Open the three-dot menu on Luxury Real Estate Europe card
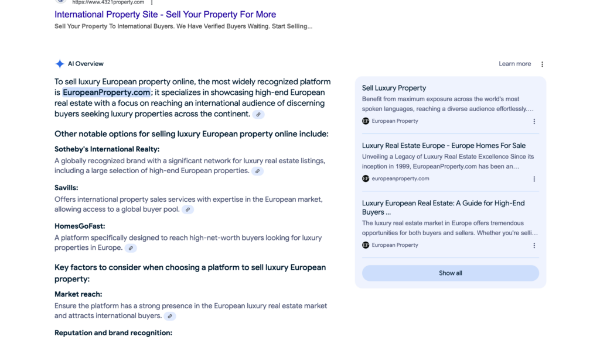Screen dimensions: 600x337 (x=534, y=179)
